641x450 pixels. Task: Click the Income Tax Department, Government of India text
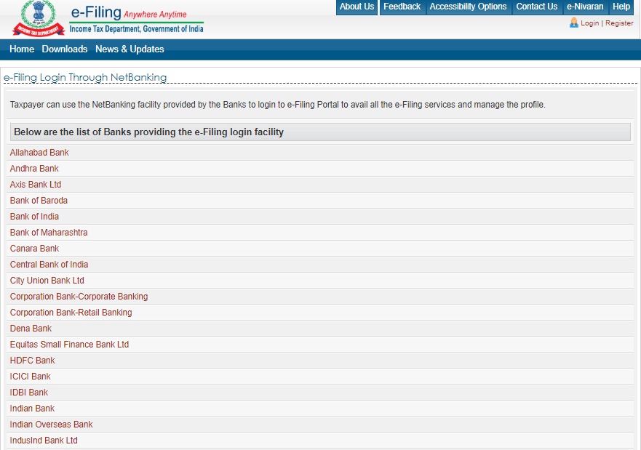(137, 29)
